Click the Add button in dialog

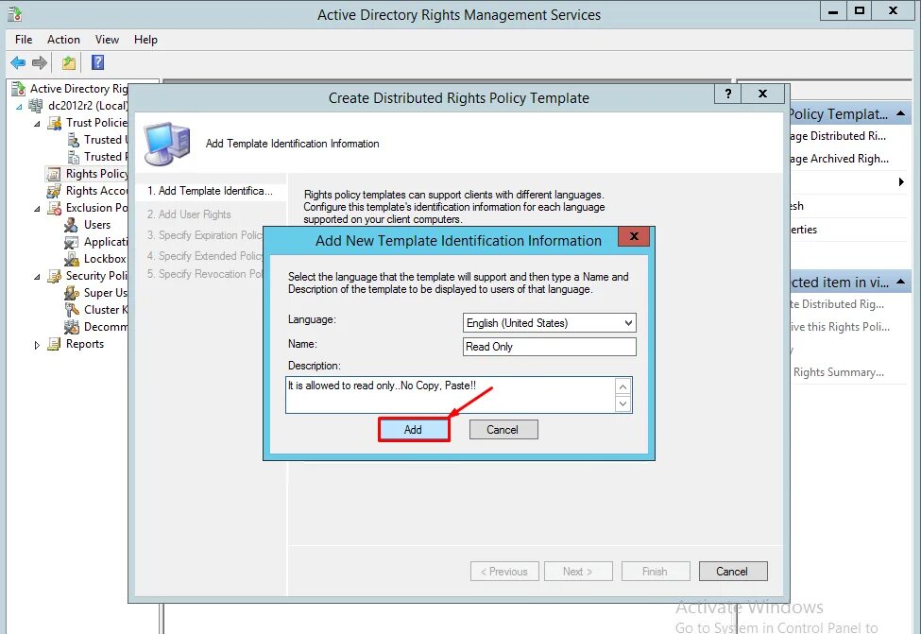click(x=413, y=430)
